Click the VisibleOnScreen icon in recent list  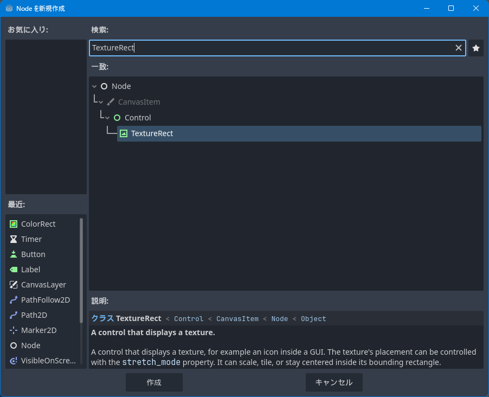(14, 361)
